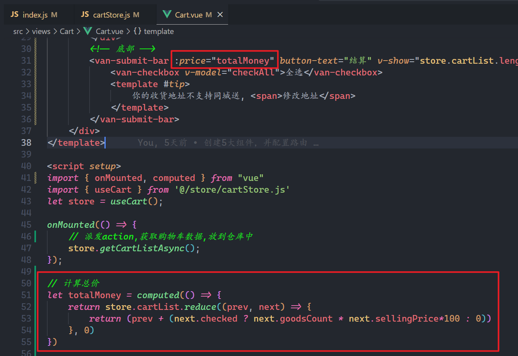Click the 'onMounted' call on line 45
The image size is (518, 356).
[71, 225]
